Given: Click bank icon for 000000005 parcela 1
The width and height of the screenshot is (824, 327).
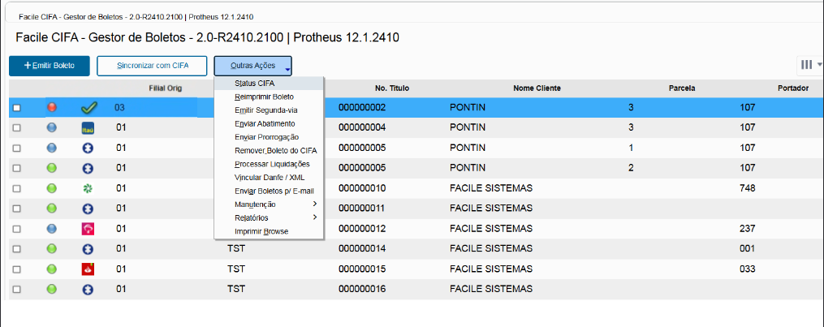Looking at the screenshot, I should [x=88, y=148].
